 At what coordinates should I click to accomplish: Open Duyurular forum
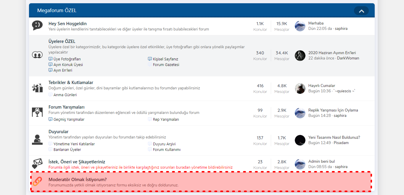[x=59, y=132]
